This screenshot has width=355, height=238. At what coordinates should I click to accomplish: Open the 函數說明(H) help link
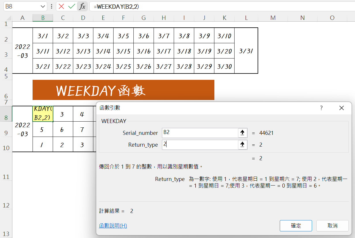113,226
